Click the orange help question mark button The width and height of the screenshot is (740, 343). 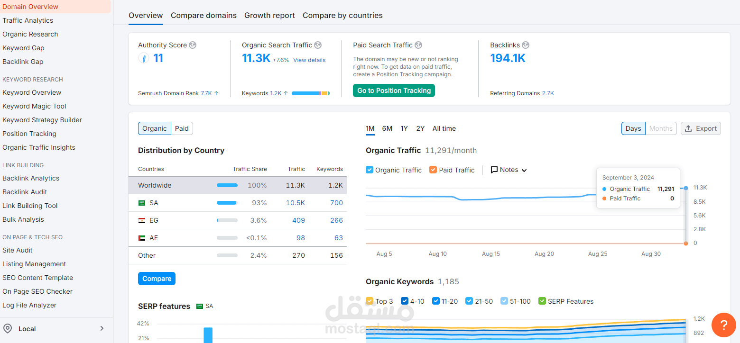coord(723,325)
